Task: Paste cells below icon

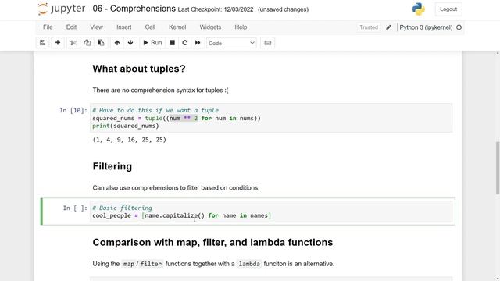Action: [x=101, y=43]
